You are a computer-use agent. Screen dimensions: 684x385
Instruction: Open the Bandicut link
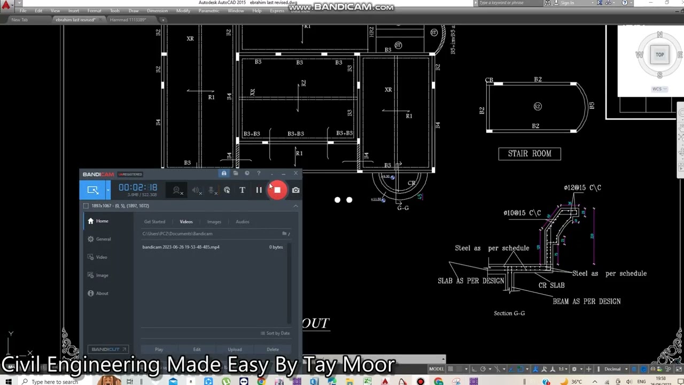point(108,349)
